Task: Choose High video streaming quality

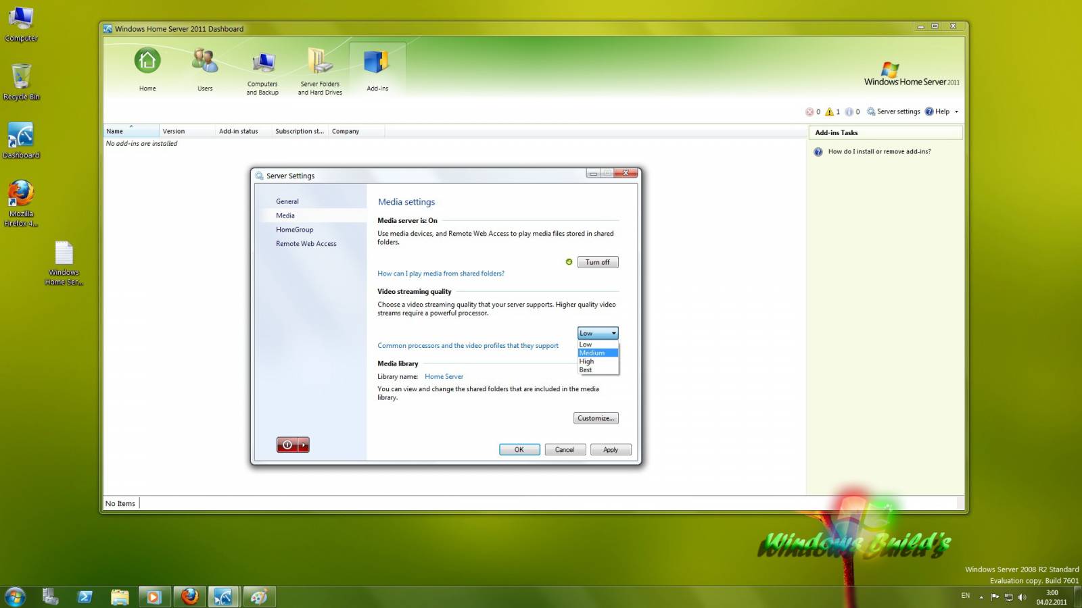Action: [598, 361]
